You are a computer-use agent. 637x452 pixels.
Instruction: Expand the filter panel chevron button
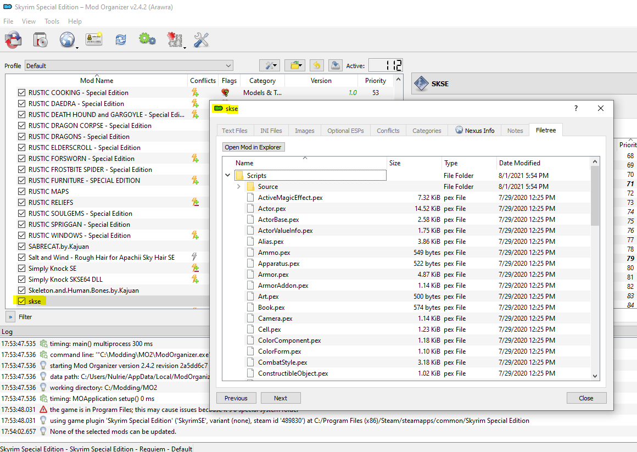[10, 317]
